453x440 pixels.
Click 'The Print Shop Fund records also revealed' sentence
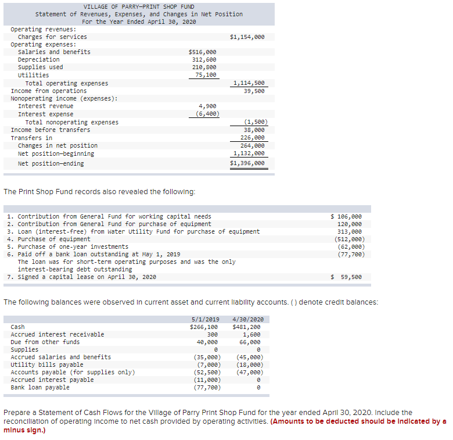click(99, 192)
